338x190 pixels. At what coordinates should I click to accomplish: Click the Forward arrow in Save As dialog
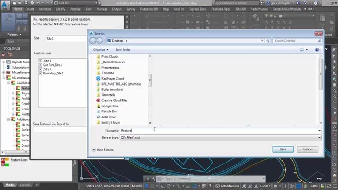(100, 41)
